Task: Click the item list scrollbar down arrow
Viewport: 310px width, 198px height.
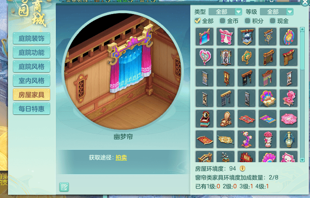Action: [x=302, y=160]
